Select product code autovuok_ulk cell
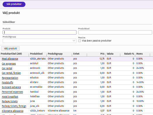Image resolution: width=153 pixels, height=115 pixels. pos(37,73)
